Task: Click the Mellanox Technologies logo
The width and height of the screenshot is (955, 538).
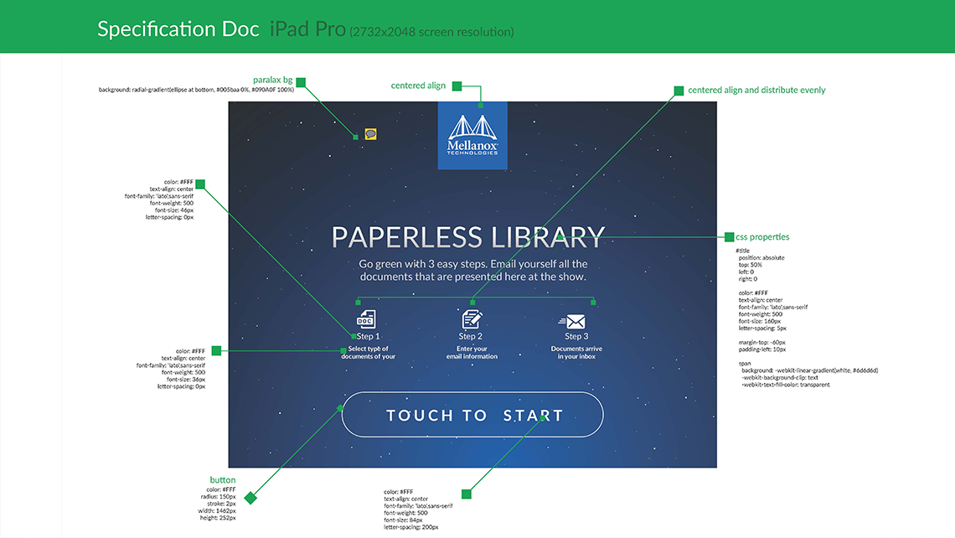Action: (472, 135)
